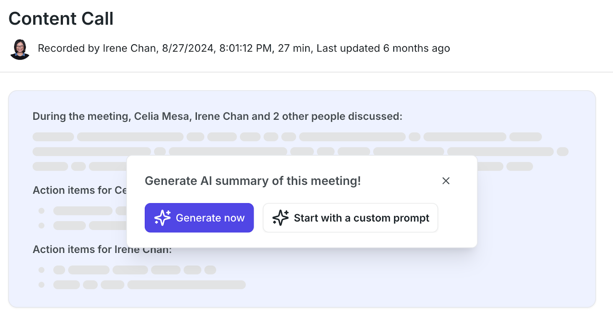Image resolution: width=613 pixels, height=321 pixels.
Task: Click the Last updated 6 months ago text
Action: [x=383, y=49]
